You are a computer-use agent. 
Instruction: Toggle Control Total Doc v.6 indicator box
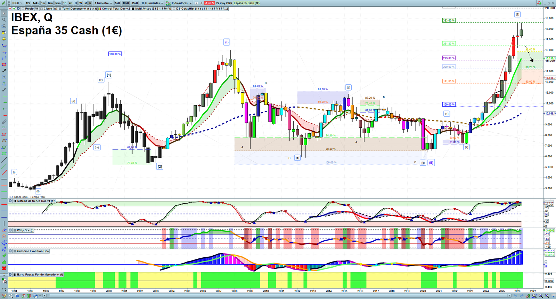click(x=99, y=9)
